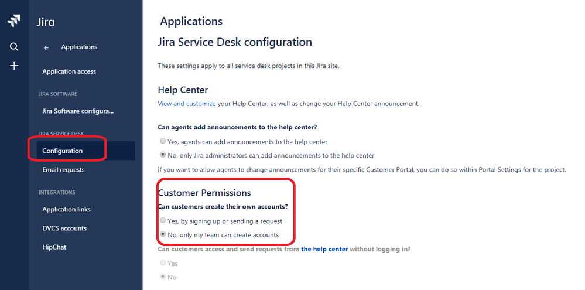Click 'View and customize' Help Center link

click(x=186, y=104)
